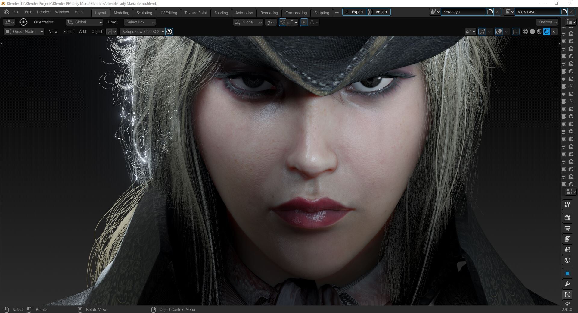Select wireframe viewport shading

click(525, 32)
